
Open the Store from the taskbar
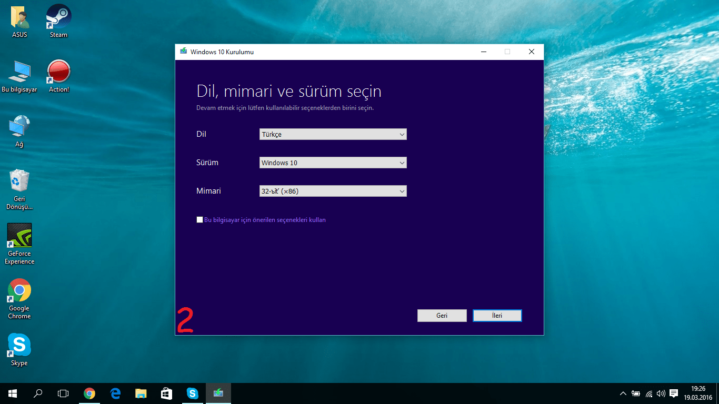[166, 393]
